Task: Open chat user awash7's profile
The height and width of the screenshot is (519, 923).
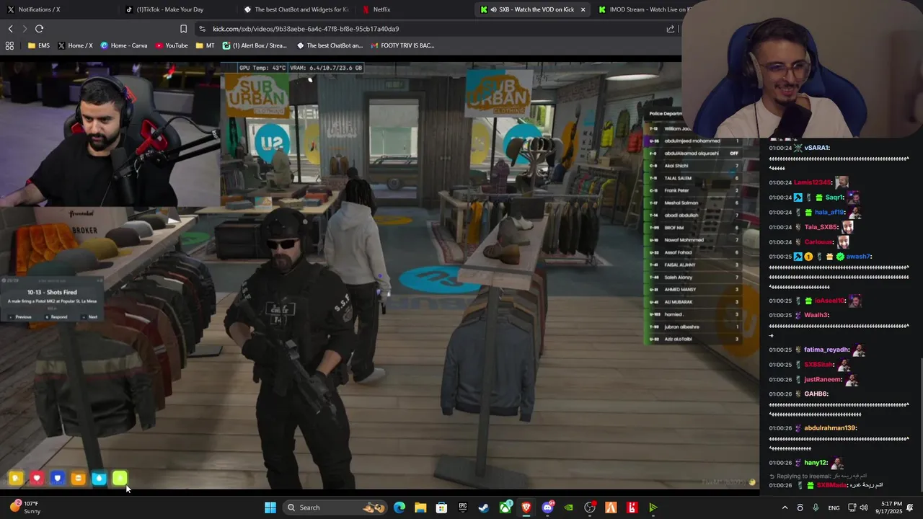Action: coord(858,257)
